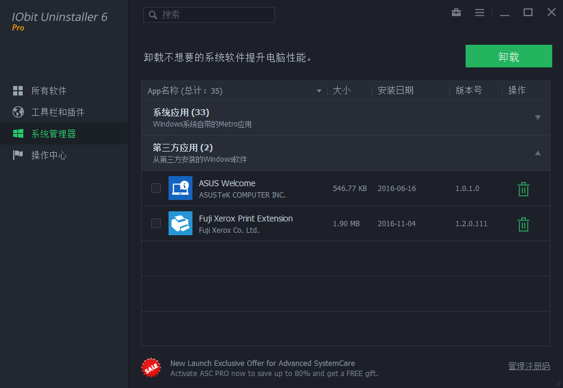Viewport: 563px width, 388px height.
Task: Close the IObit Uninstaller window
Action: 552,12
